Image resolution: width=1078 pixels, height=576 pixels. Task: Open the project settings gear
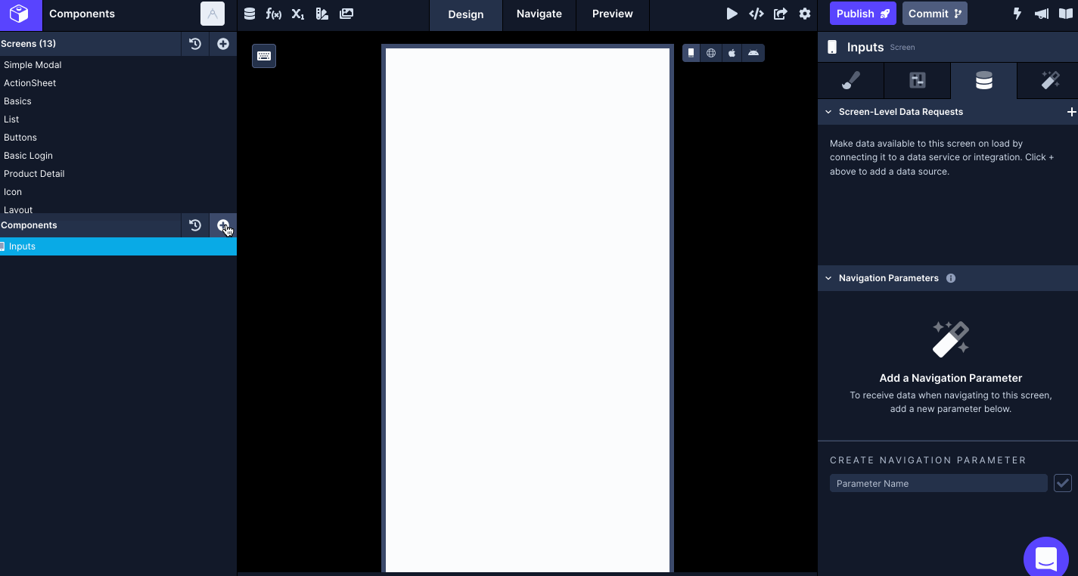click(x=805, y=14)
